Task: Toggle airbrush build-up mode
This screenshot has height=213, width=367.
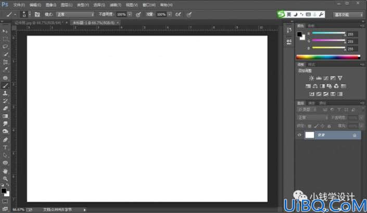Action: (x=178, y=15)
